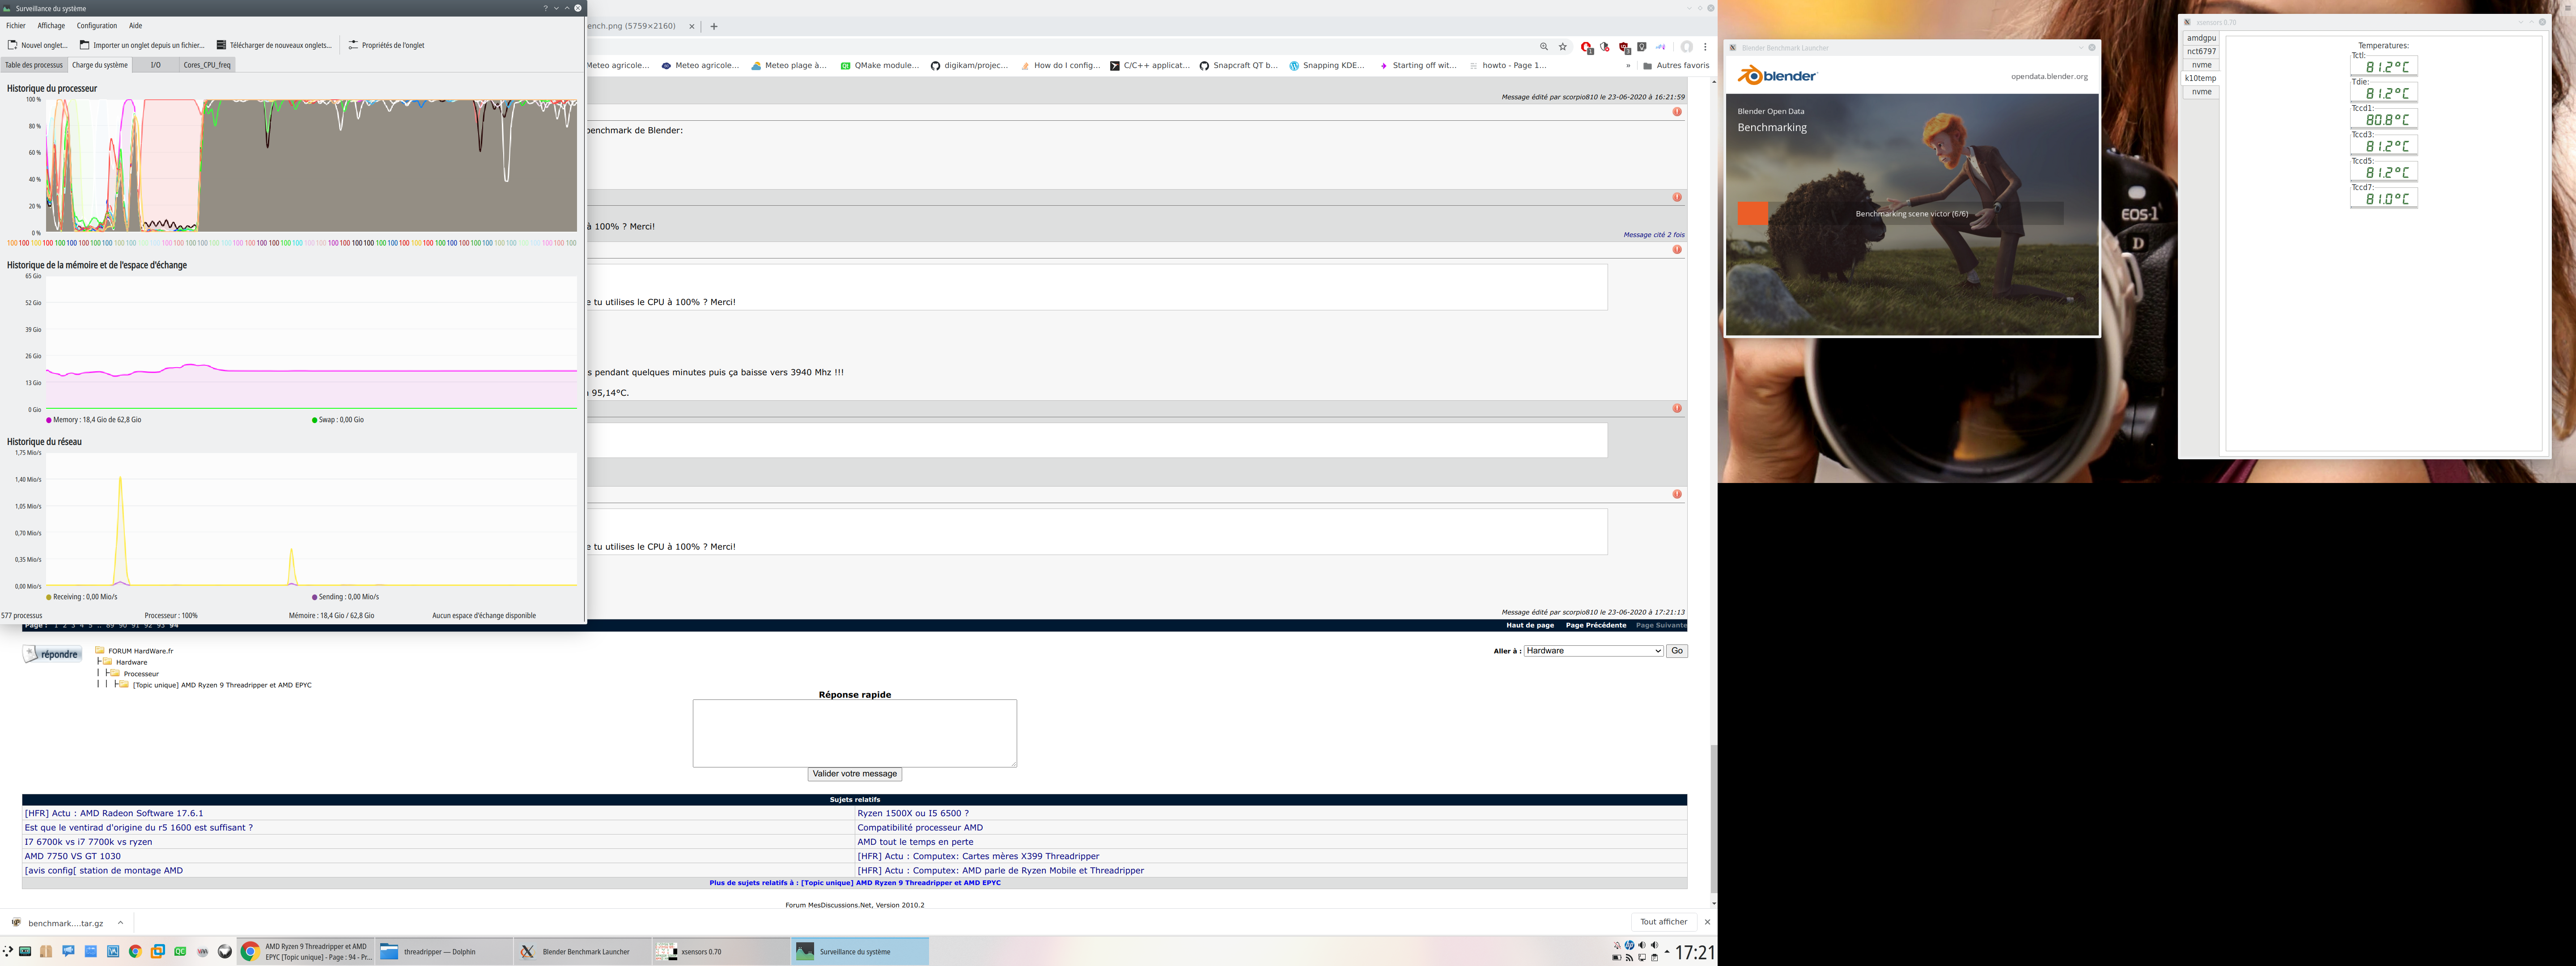Open the Starting off wit bookmark
This screenshot has width=2576, height=966.
point(1418,66)
